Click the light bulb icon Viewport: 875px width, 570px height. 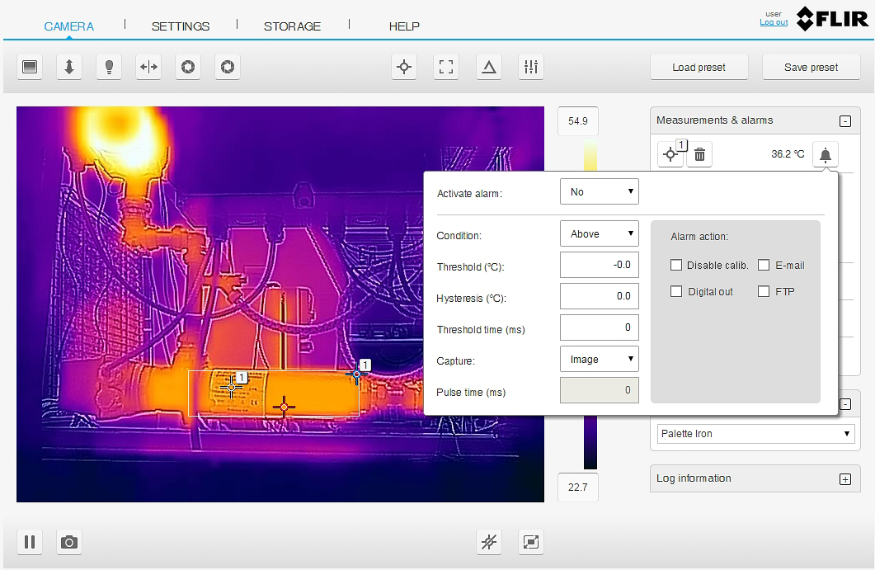click(109, 68)
